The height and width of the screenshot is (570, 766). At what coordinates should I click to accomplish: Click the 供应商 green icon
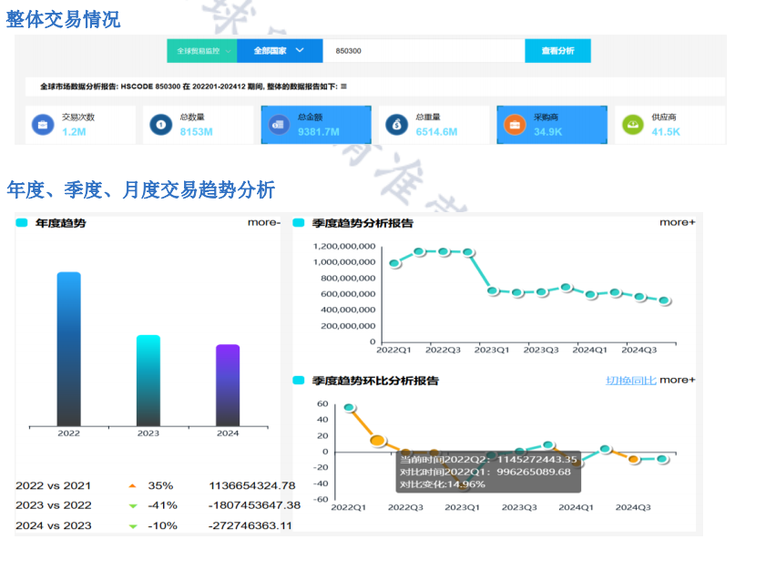pos(632,125)
